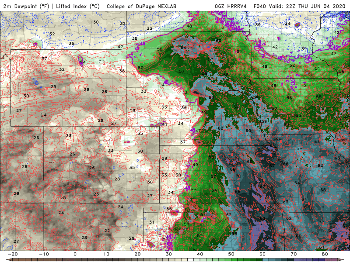Click the "College of DuPage NEXLAB" label
350x262 pixels.
(x=141, y=6)
